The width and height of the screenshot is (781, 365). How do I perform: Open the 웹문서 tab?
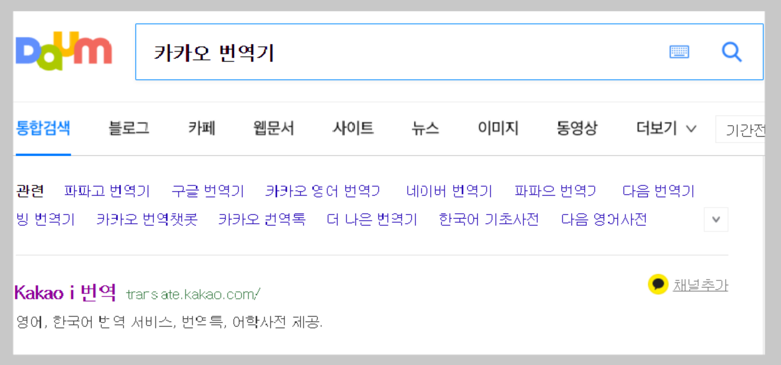point(274,128)
